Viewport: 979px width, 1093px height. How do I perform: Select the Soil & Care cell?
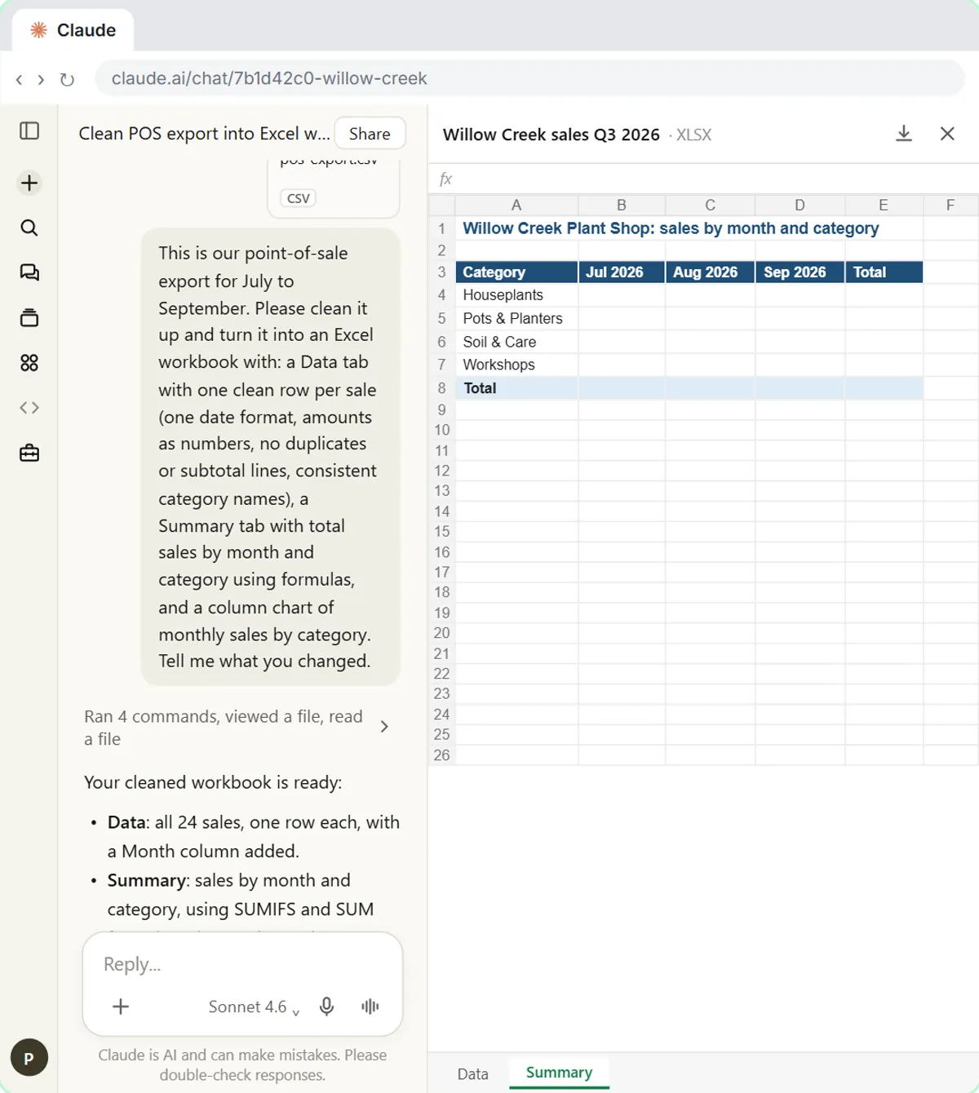pos(516,342)
